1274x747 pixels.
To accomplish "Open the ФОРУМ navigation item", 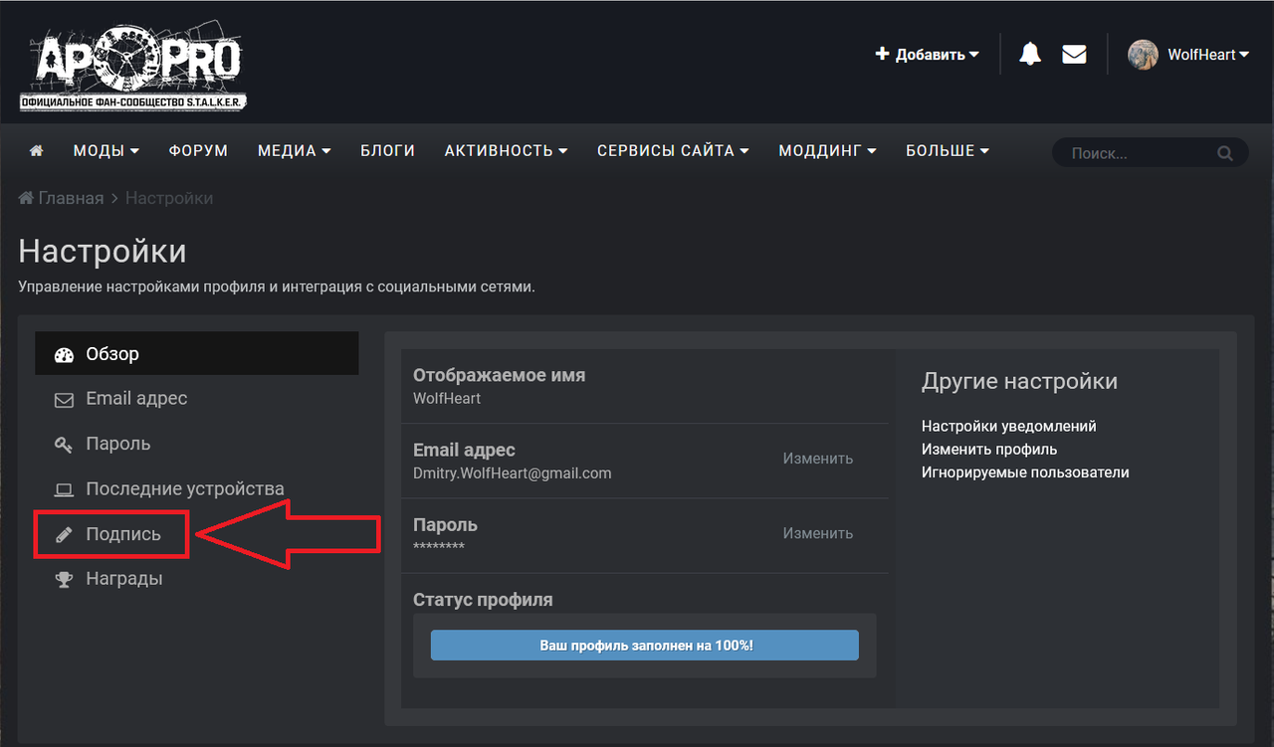I will 198,151.
